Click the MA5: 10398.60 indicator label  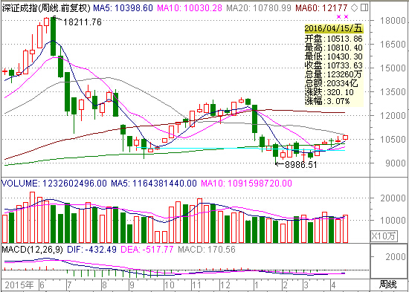123,8
